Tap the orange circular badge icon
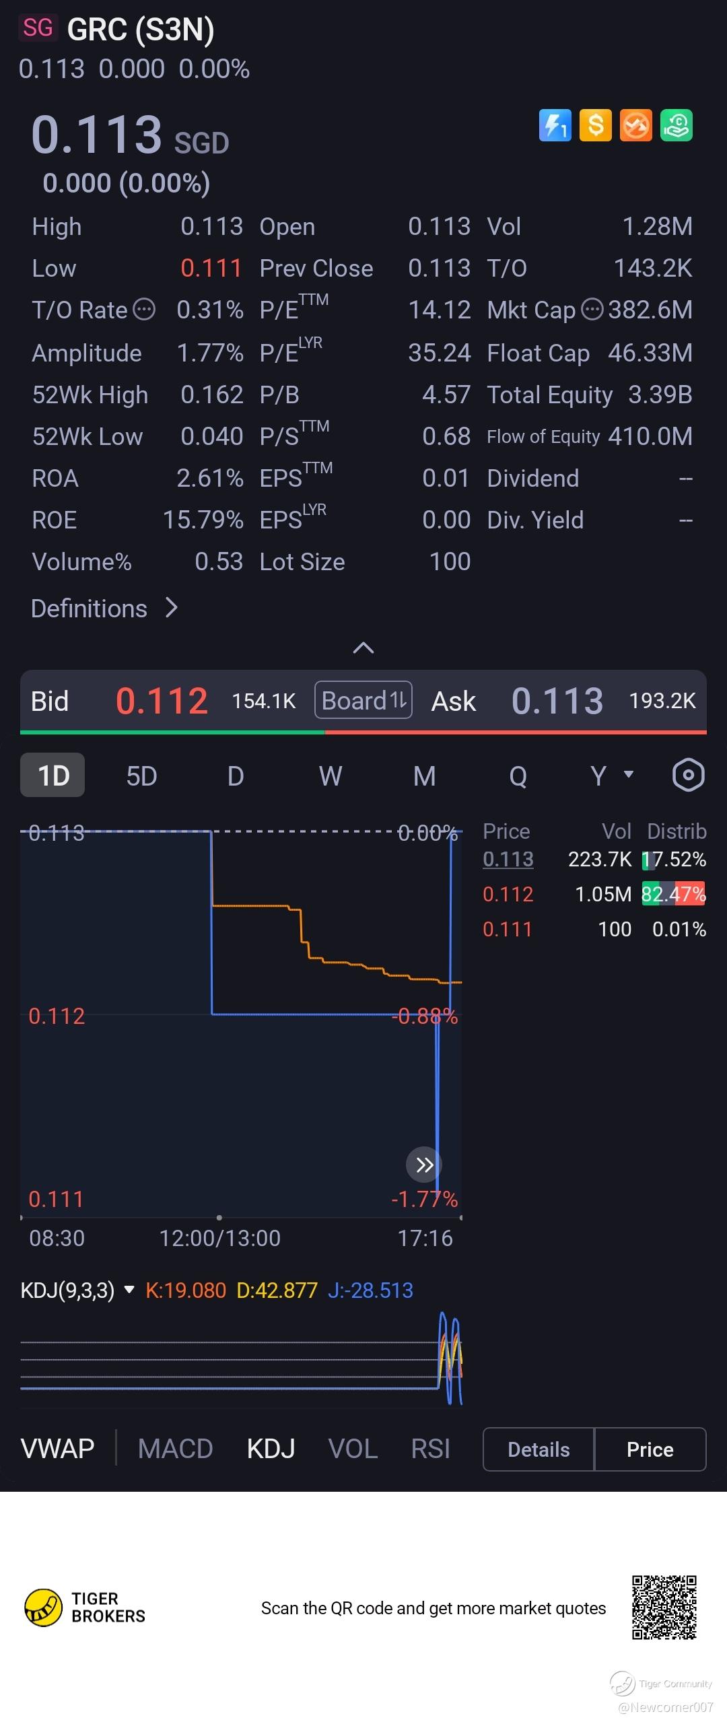The image size is (727, 1724). pyautogui.click(x=636, y=125)
